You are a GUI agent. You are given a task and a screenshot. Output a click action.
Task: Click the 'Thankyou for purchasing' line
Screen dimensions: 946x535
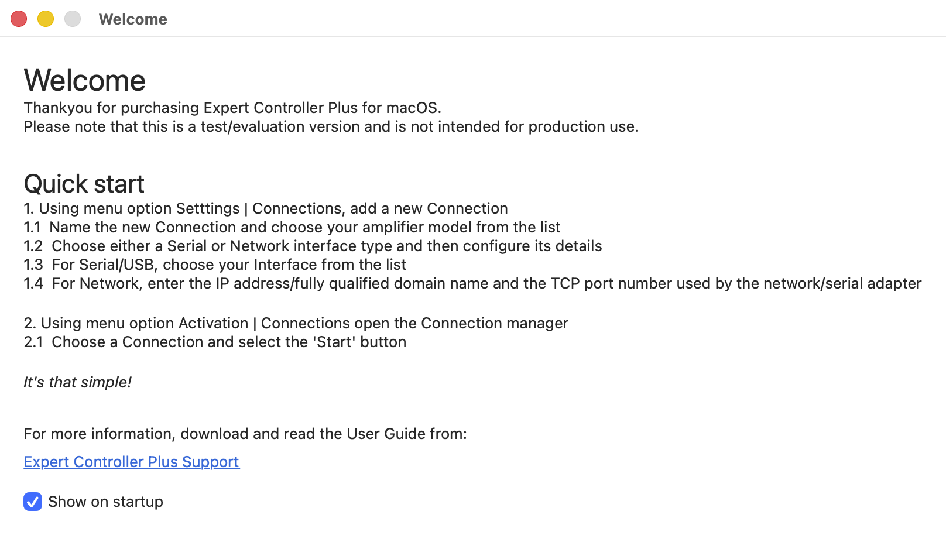tap(232, 108)
